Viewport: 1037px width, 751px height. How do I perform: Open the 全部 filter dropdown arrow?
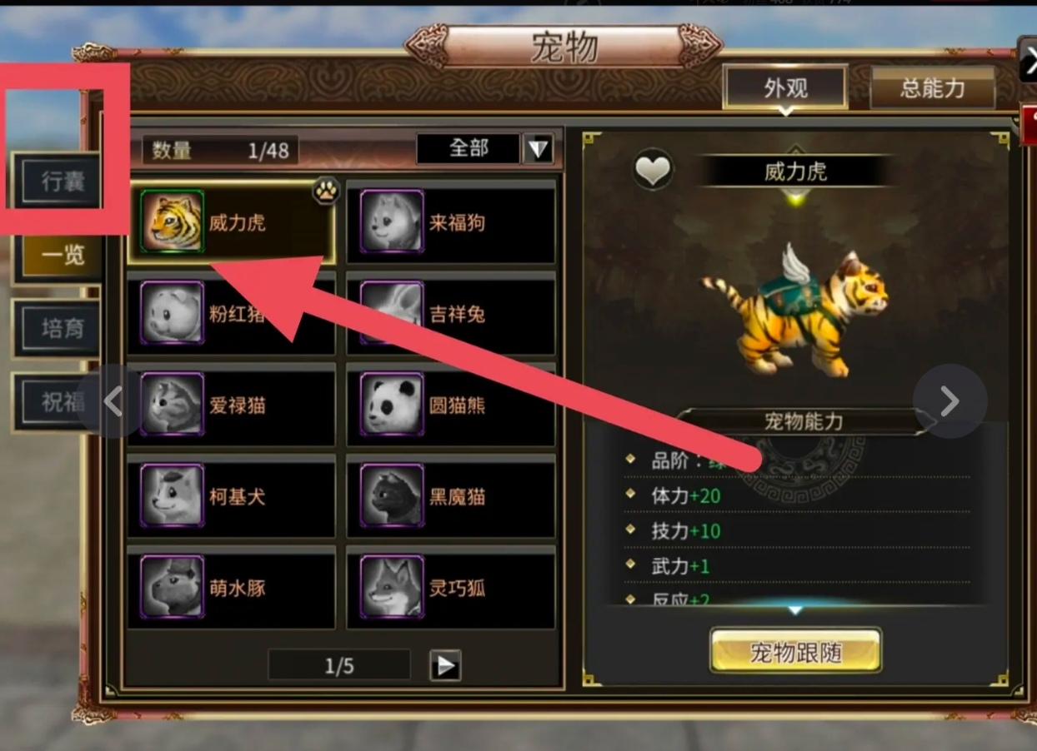pyautogui.click(x=538, y=149)
